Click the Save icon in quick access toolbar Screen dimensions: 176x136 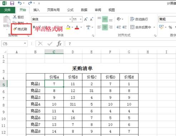pyautogui.click(x=12, y=3)
